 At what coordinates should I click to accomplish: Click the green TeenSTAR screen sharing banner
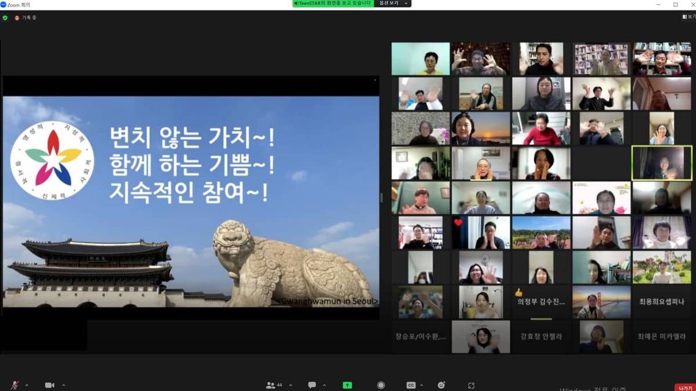333,3
